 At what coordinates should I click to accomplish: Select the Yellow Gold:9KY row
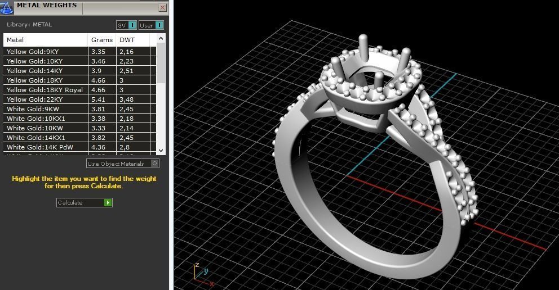pyautogui.click(x=80, y=52)
